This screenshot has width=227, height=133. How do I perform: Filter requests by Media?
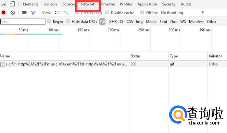click(151, 22)
